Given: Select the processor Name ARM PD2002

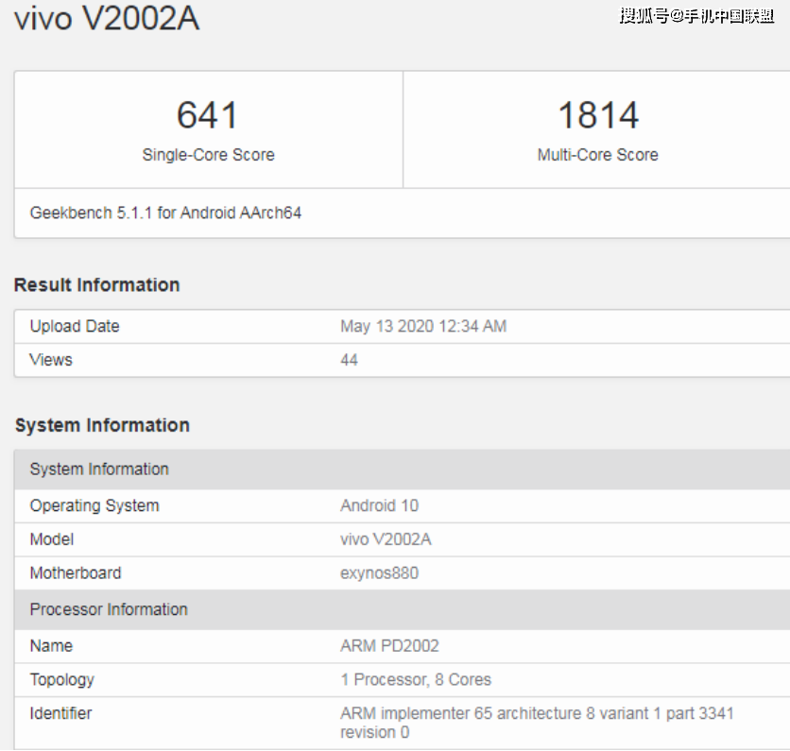Looking at the screenshot, I should tap(382, 645).
